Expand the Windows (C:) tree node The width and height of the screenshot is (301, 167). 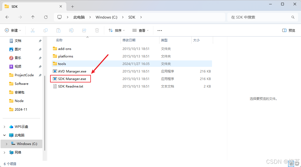coord(7,144)
